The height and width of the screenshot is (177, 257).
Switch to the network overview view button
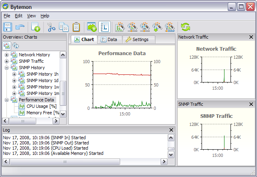coord(16,46)
